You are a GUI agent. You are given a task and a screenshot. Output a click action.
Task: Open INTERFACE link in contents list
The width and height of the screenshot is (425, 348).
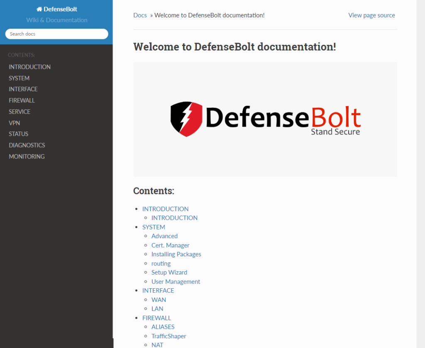point(158,290)
